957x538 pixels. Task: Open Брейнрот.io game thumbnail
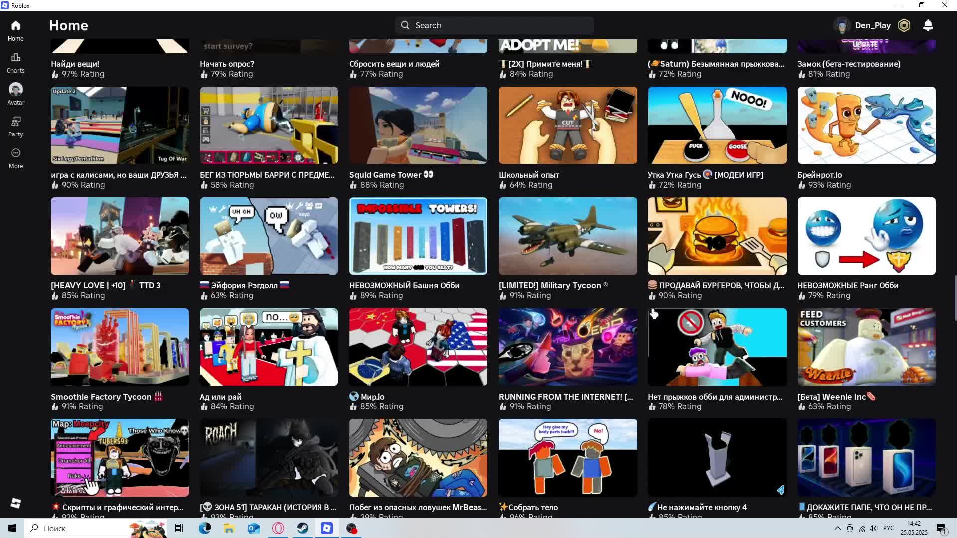click(x=866, y=125)
